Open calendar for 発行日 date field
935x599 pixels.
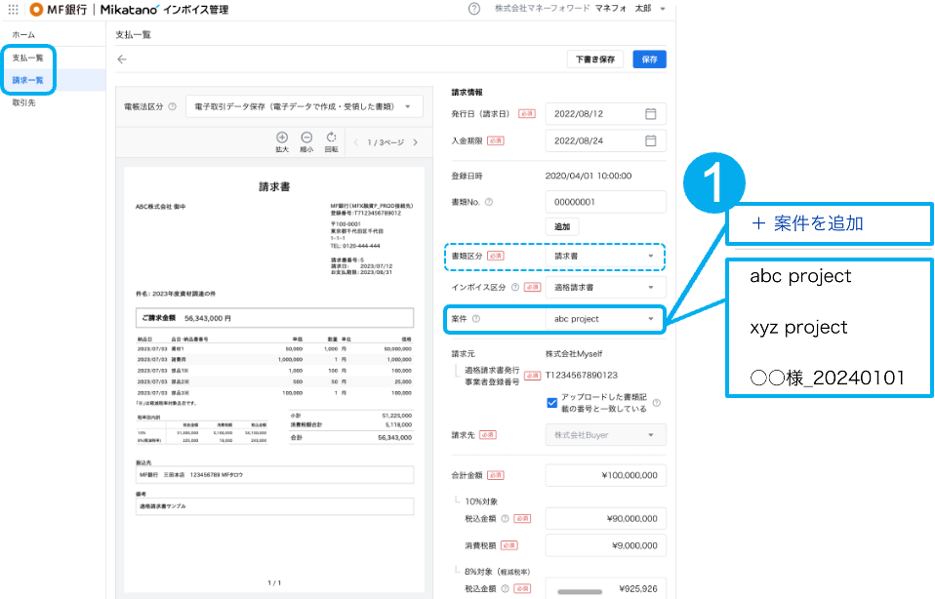651,113
